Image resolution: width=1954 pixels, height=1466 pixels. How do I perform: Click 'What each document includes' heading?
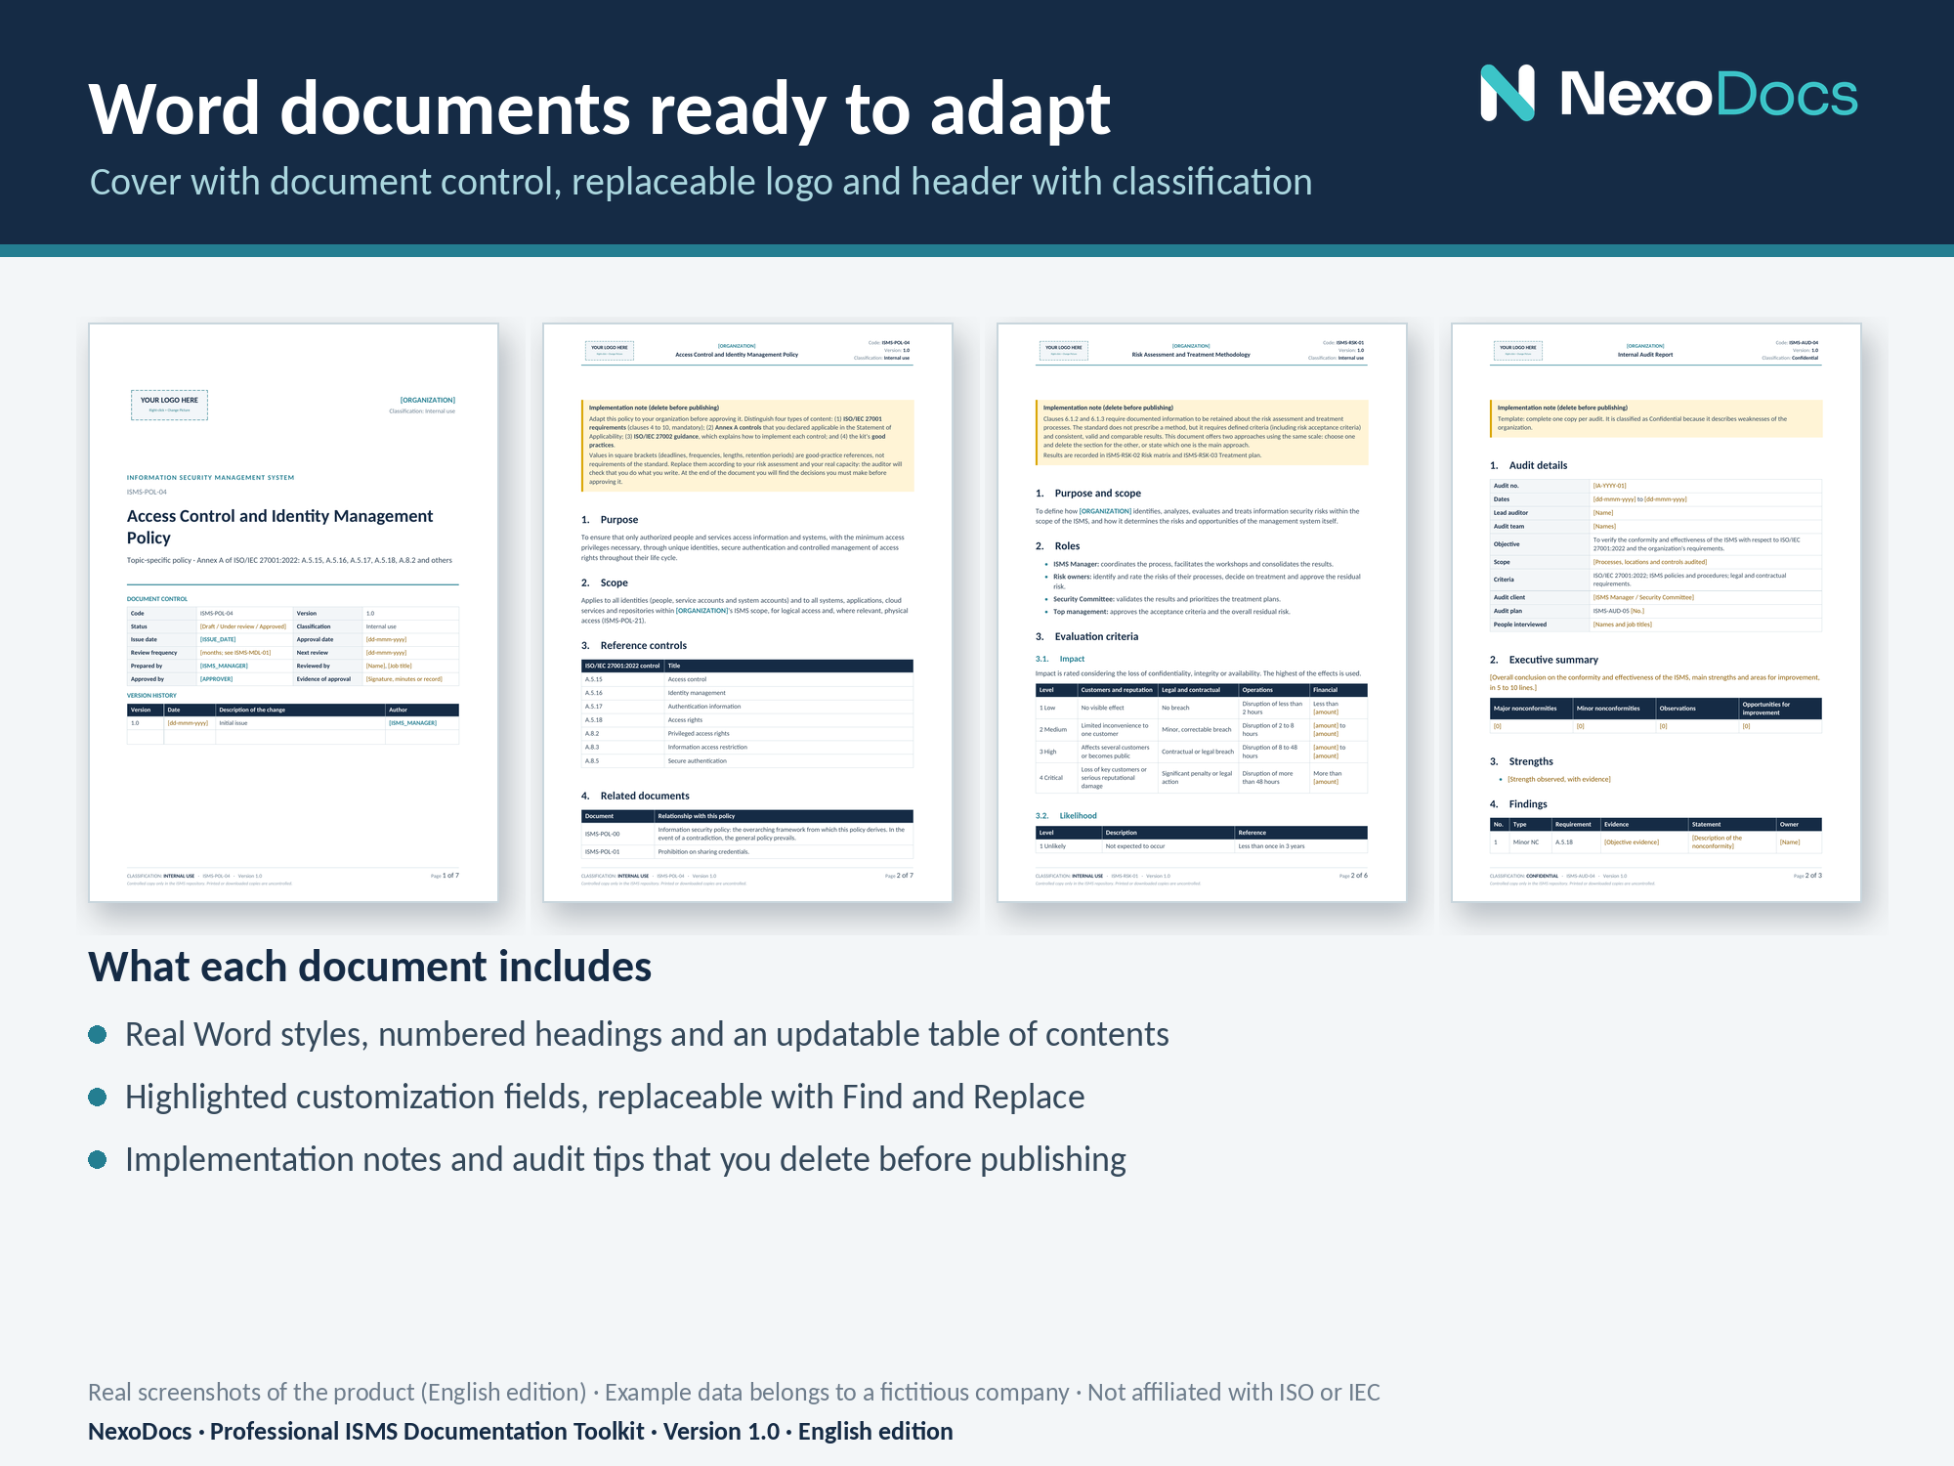point(369,967)
